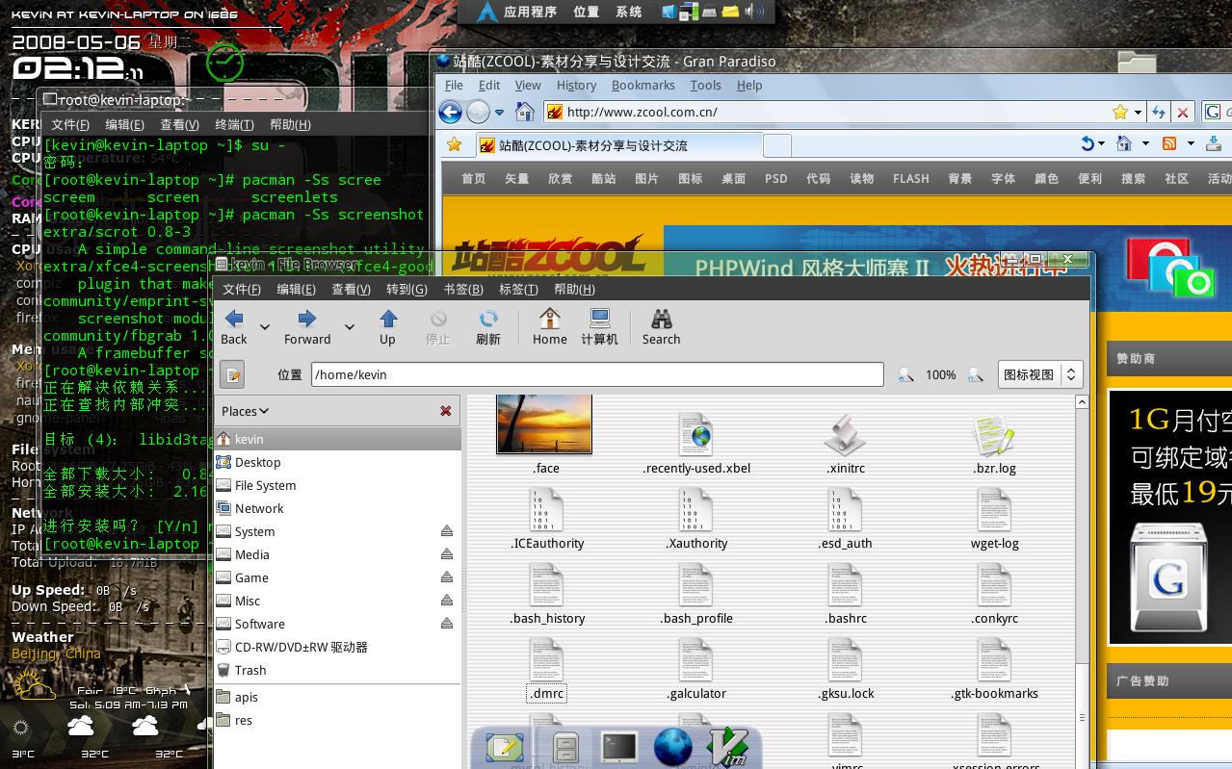
Task: Eject the Misc volume
Action: tap(447, 601)
